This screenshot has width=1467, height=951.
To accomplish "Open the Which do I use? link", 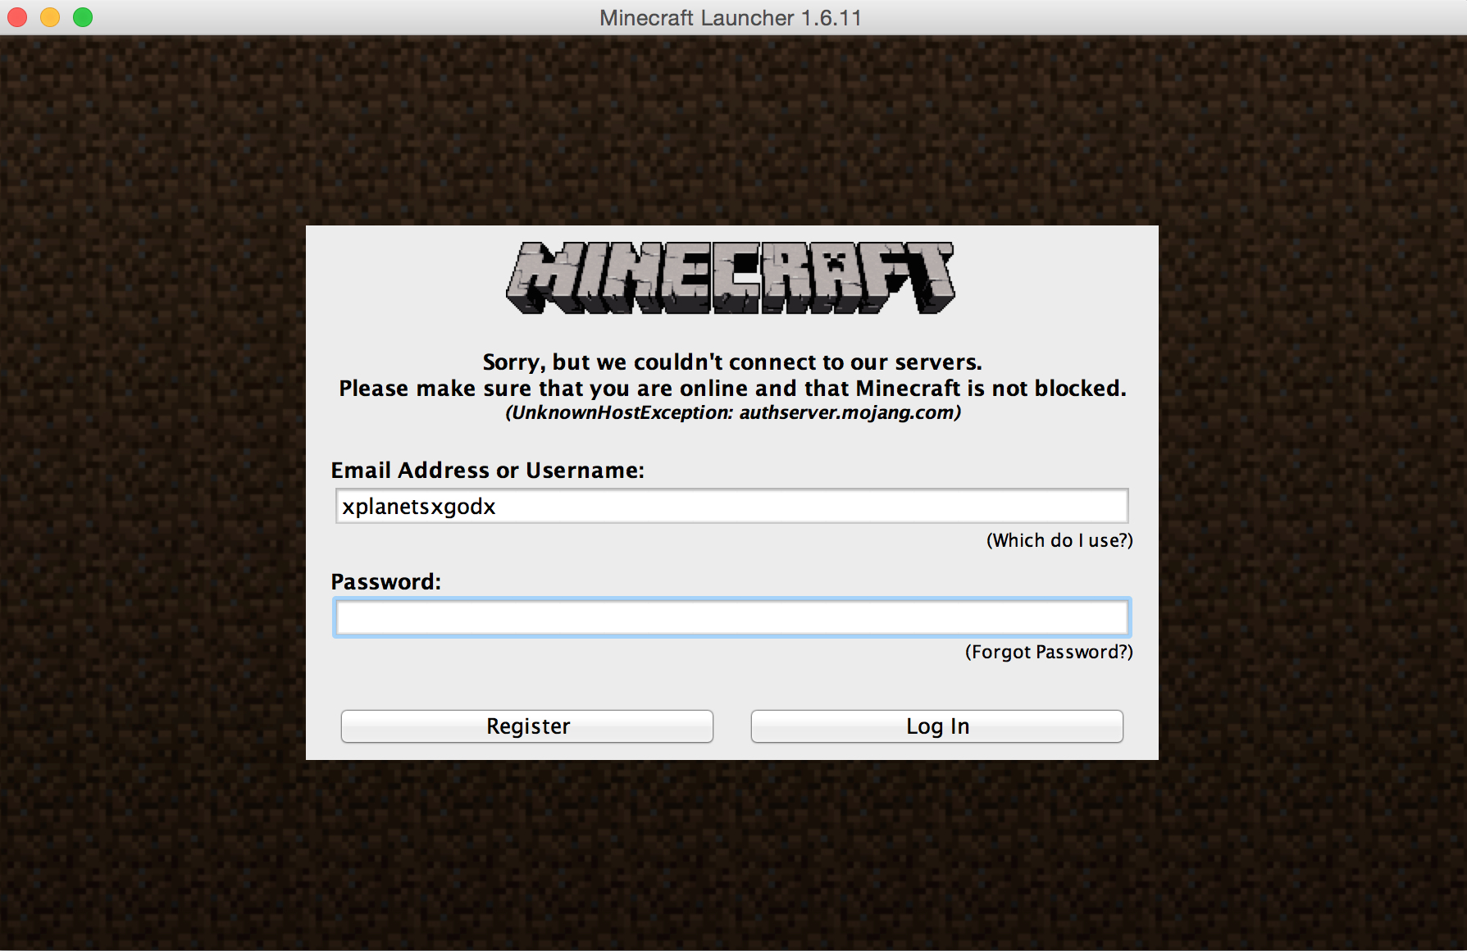I will pyautogui.click(x=1059, y=540).
